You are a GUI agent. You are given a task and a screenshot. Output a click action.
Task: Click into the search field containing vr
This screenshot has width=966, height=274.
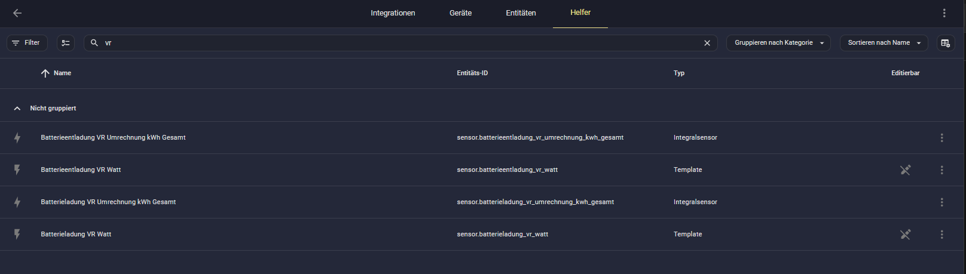pos(395,43)
